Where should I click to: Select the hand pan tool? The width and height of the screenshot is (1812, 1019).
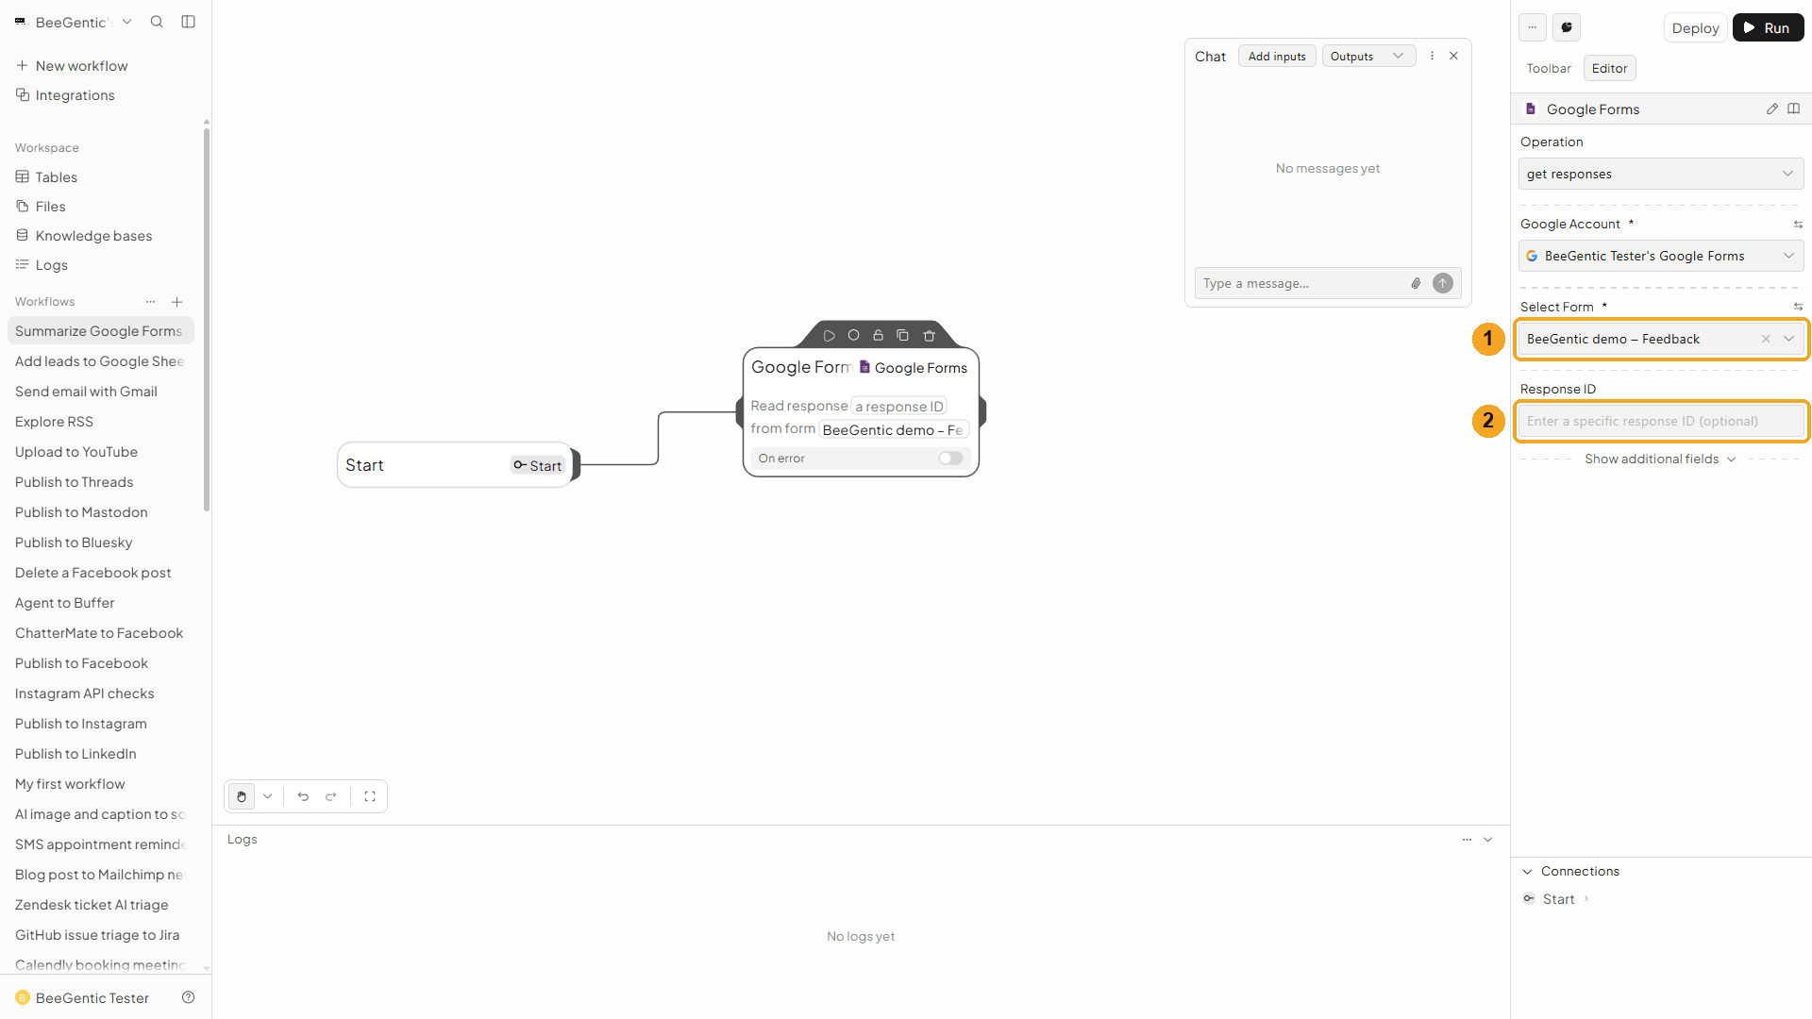(242, 796)
